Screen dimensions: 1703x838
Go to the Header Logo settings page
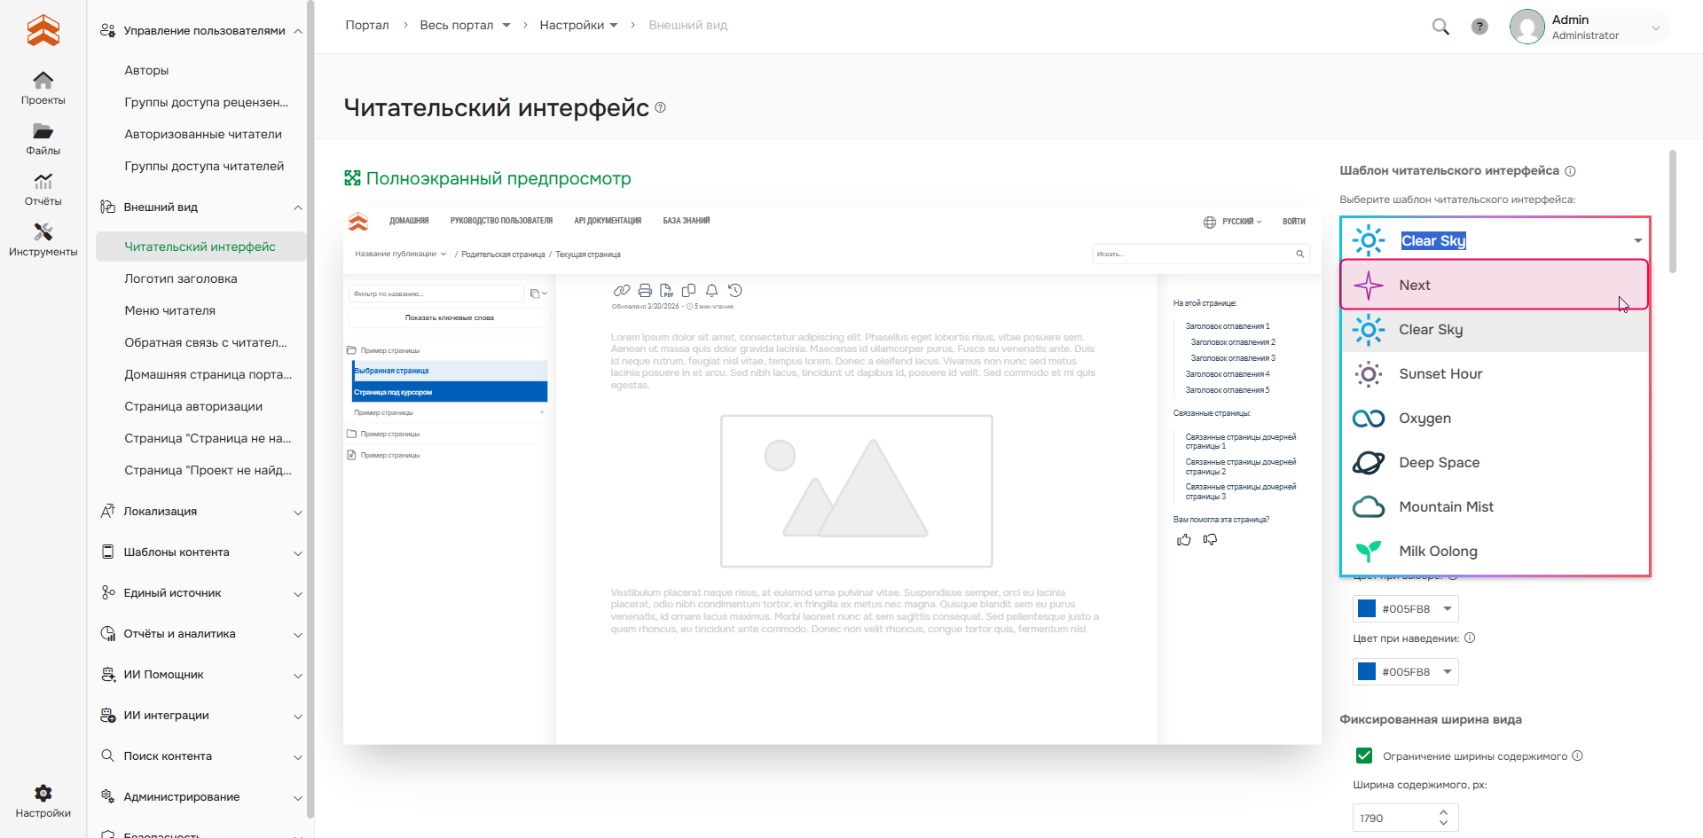coord(181,278)
